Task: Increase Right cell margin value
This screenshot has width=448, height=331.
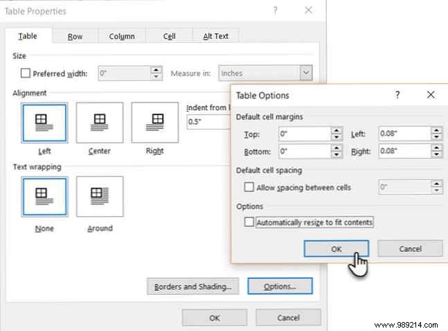Action: coord(436,147)
